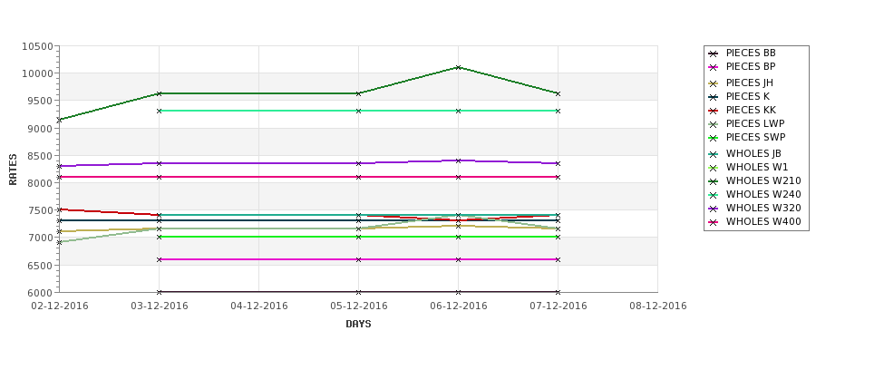Click the PIECES SWP legend marker
The width and height of the screenshot is (884, 389).
714,138
